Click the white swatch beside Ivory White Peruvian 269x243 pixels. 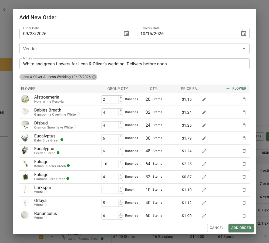pyautogui.click(x=68, y=101)
